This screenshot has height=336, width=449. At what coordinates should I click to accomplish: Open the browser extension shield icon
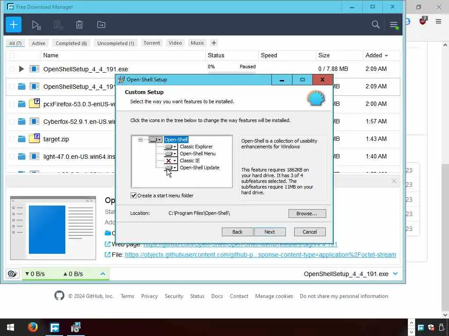coord(423,21)
